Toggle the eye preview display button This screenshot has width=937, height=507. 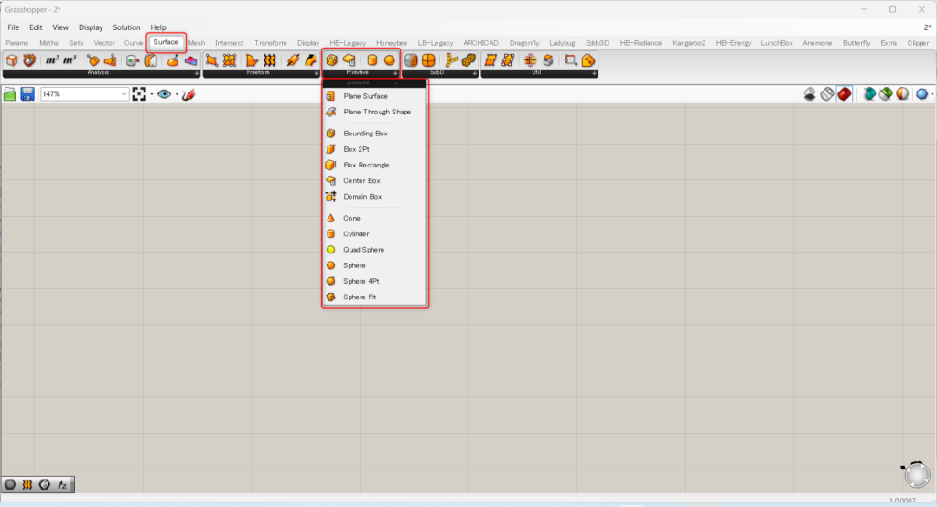164,94
